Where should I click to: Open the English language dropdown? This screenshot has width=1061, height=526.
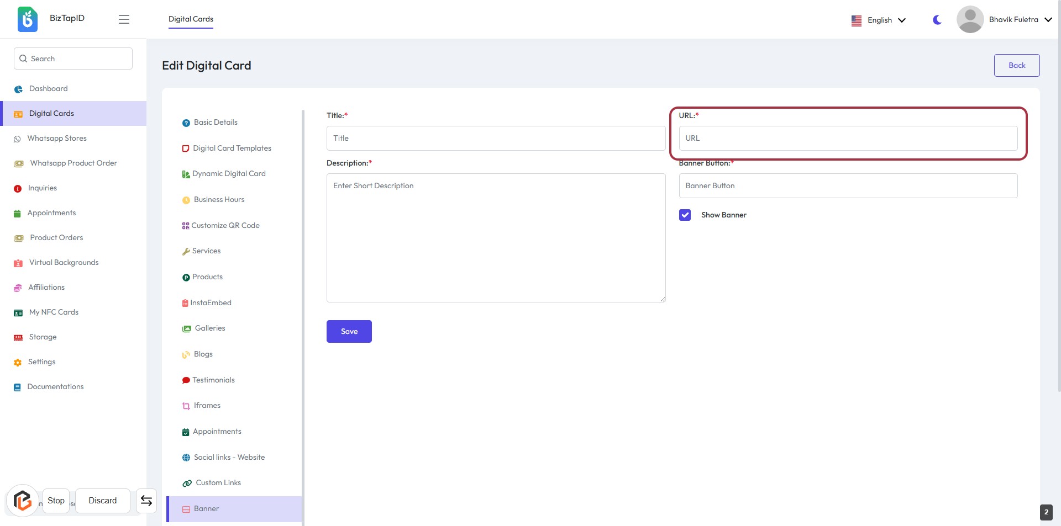[x=879, y=20]
